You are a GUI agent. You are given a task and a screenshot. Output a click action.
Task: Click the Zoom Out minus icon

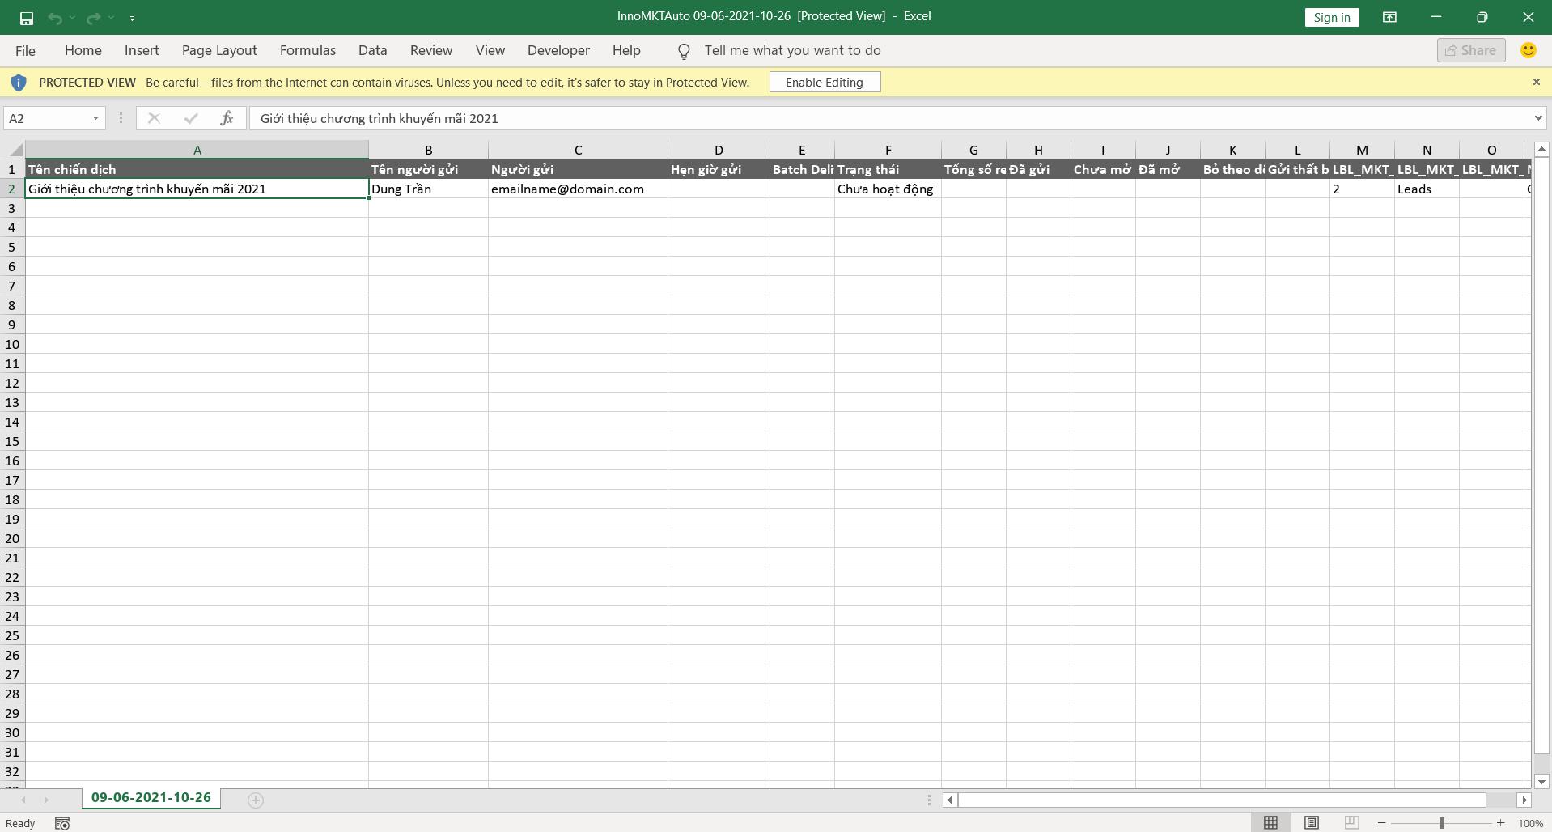pos(1381,823)
